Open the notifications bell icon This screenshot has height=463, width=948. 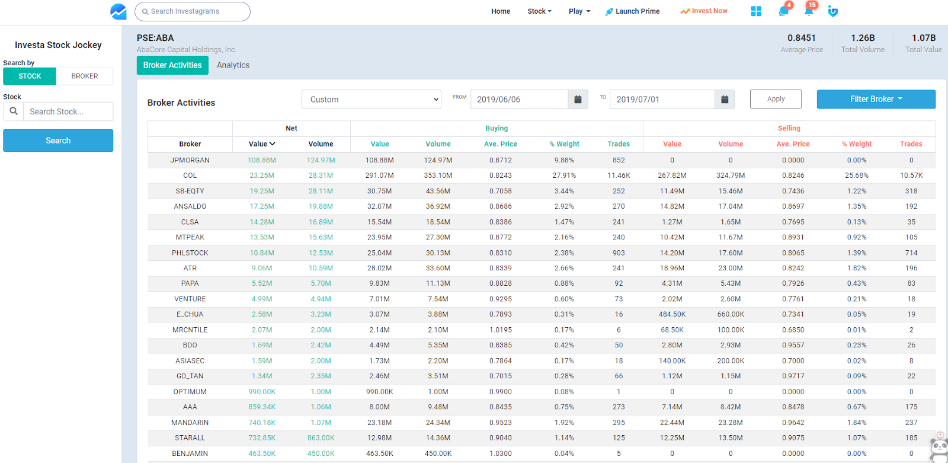coord(809,11)
